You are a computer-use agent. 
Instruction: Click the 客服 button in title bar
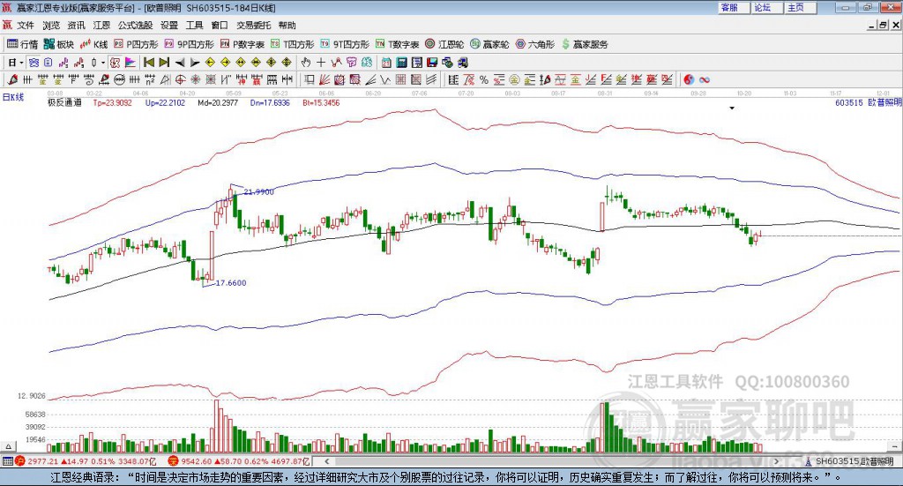(x=733, y=7)
